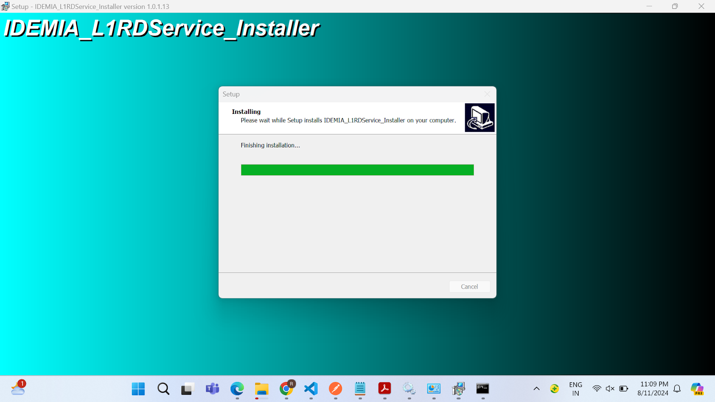The height and width of the screenshot is (402, 715).
Task: Open the weather widget on taskbar
Action: tap(18, 388)
